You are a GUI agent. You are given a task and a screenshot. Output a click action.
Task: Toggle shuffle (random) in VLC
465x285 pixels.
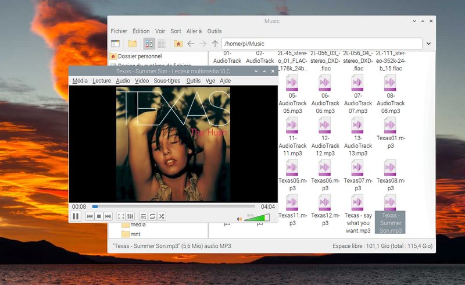[162, 216]
